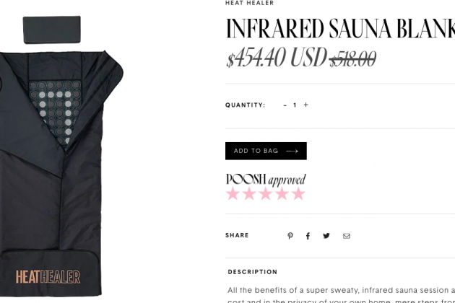
Task: Open the sauna blanket product image
Action: click(61, 173)
